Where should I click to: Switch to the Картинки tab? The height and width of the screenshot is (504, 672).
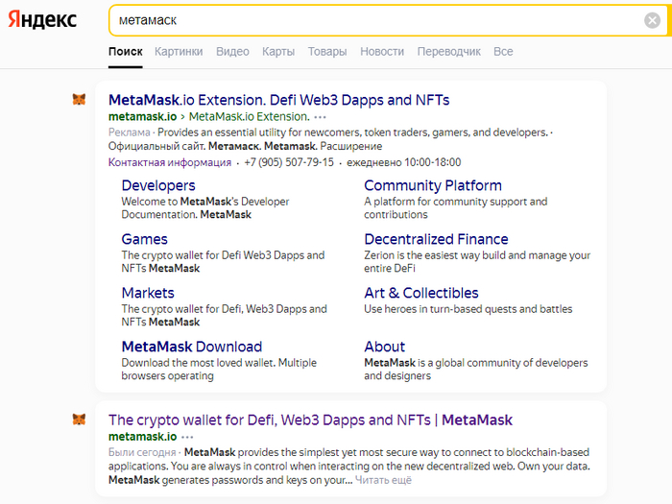click(179, 52)
